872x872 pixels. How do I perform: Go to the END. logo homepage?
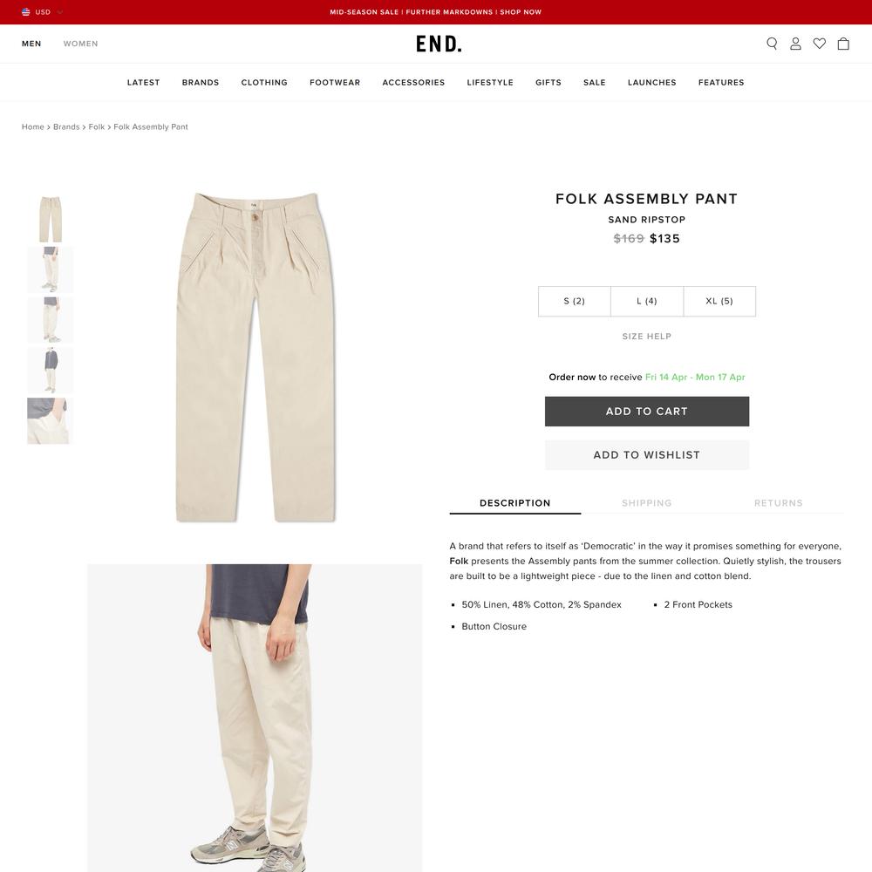(439, 44)
